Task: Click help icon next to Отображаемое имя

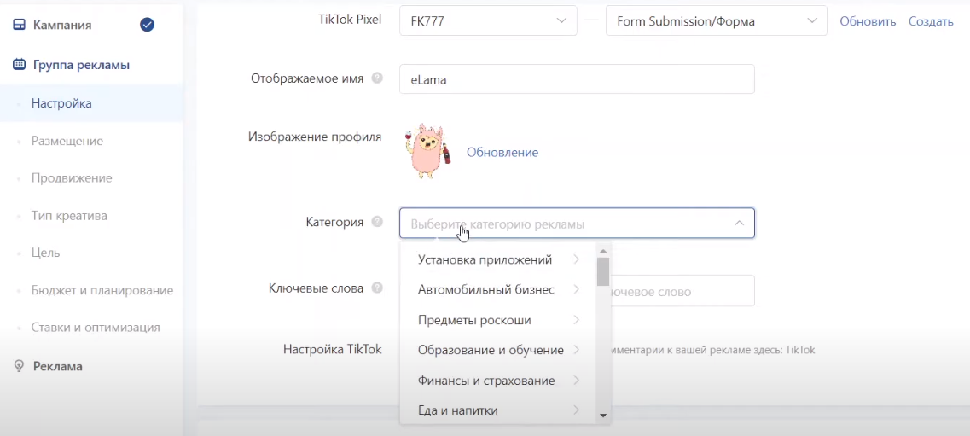Action: click(377, 78)
